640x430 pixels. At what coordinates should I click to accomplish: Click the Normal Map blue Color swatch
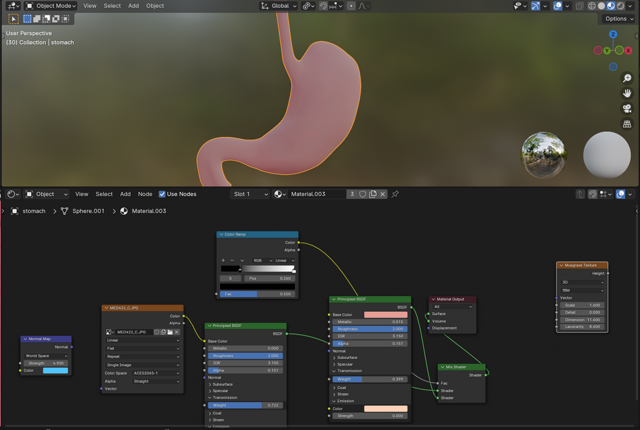pos(56,371)
